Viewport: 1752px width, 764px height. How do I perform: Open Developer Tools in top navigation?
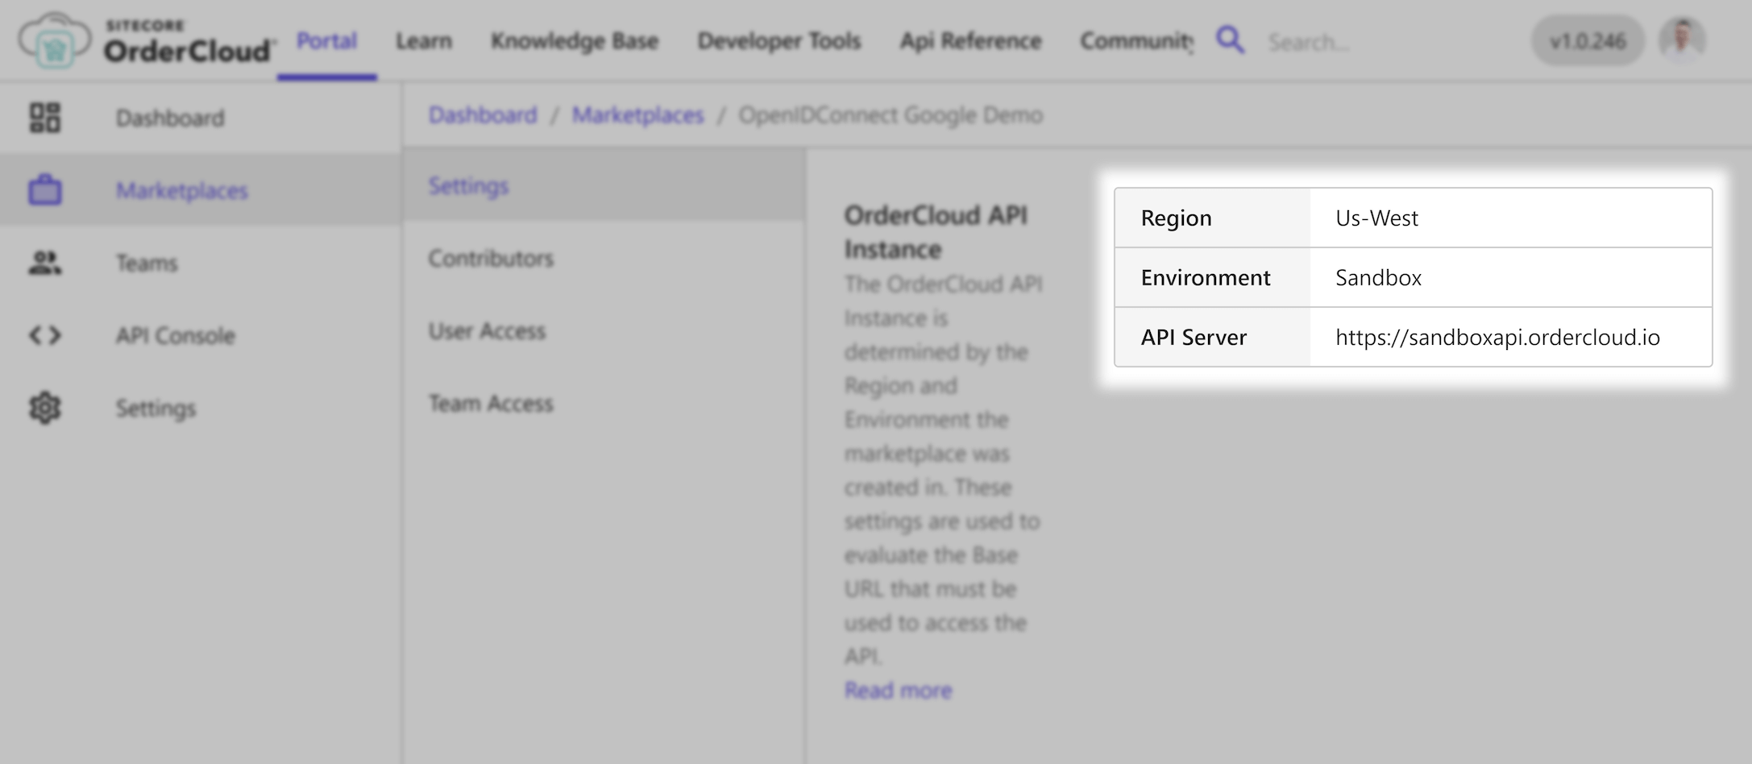tap(779, 40)
